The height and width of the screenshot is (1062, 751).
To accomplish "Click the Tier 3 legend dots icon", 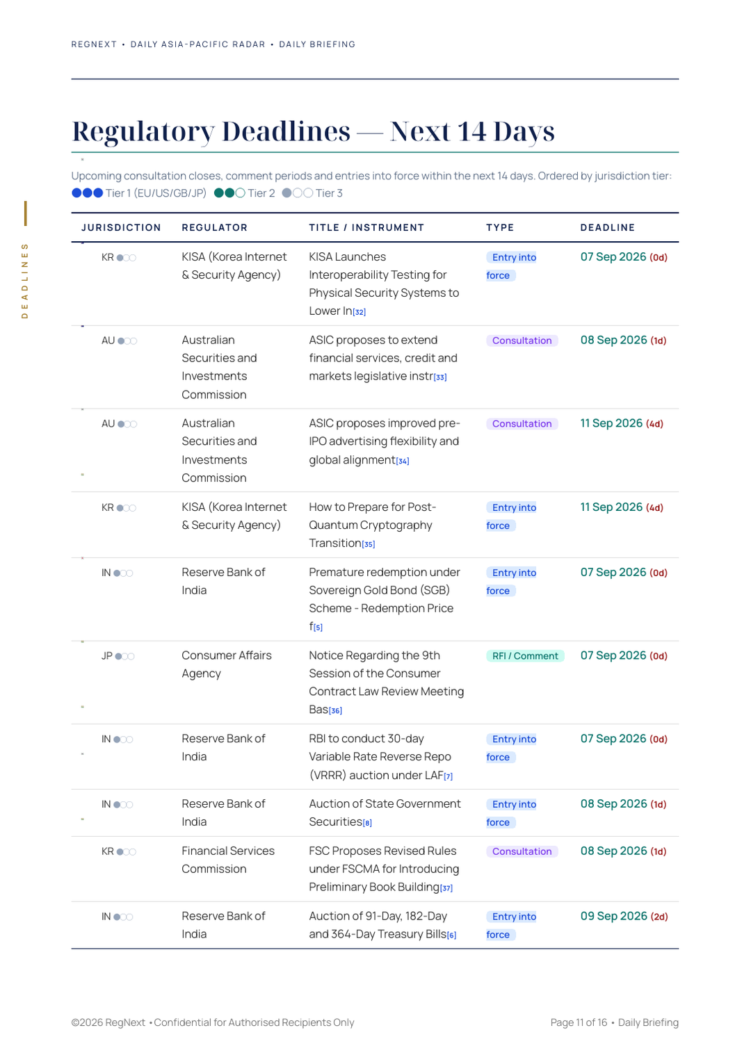I will [x=298, y=193].
